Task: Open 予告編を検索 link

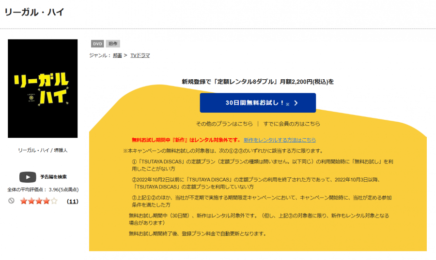Action: [x=53, y=177]
